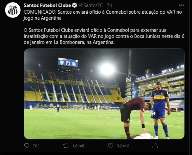This screenshot has width=192, height=155.
Task: Share the tweet using the share icon
Action: [x=155, y=146]
